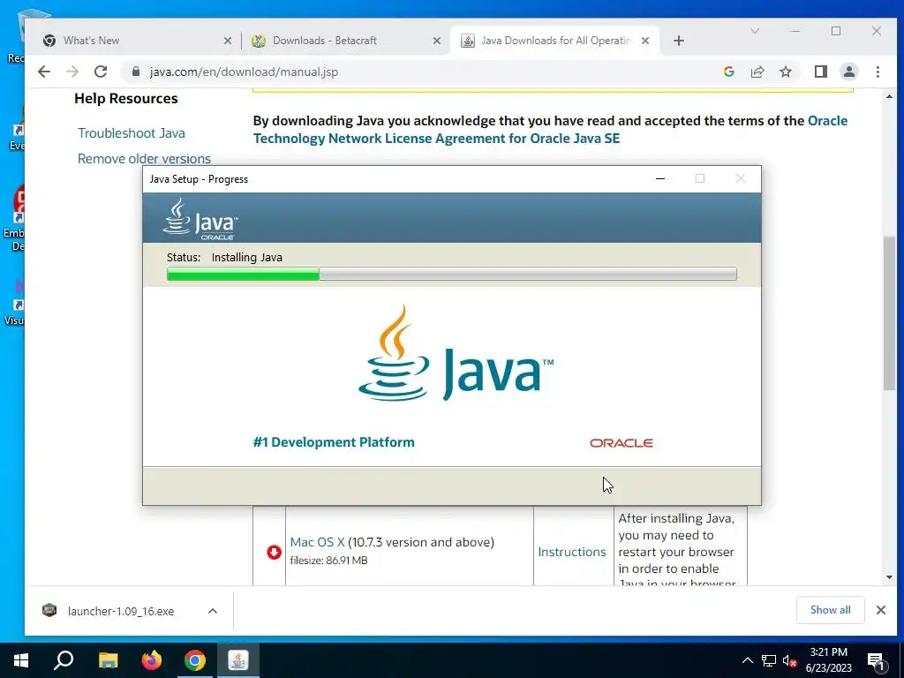Open Oracle Technology Network License Agreement link
This screenshot has height=678, width=904.
coord(550,130)
